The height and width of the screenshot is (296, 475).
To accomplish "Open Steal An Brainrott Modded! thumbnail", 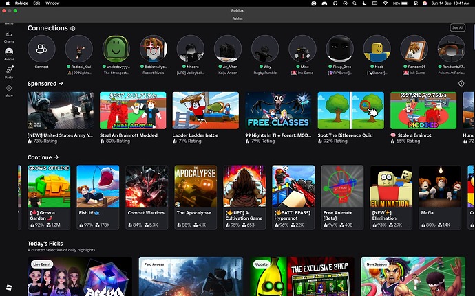I will pyautogui.click(x=133, y=111).
